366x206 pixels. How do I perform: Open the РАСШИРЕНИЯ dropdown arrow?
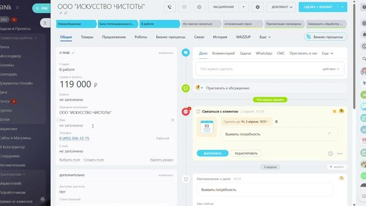pyautogui.click(x=244, y=7)
